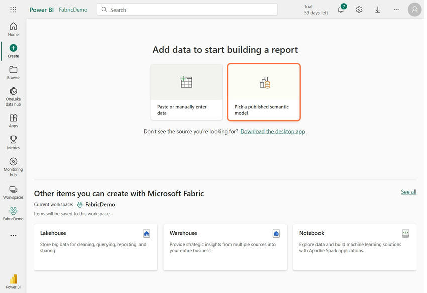Go to Home in the sidebar
The image size is (427, 293).
(x=13, y=29)
